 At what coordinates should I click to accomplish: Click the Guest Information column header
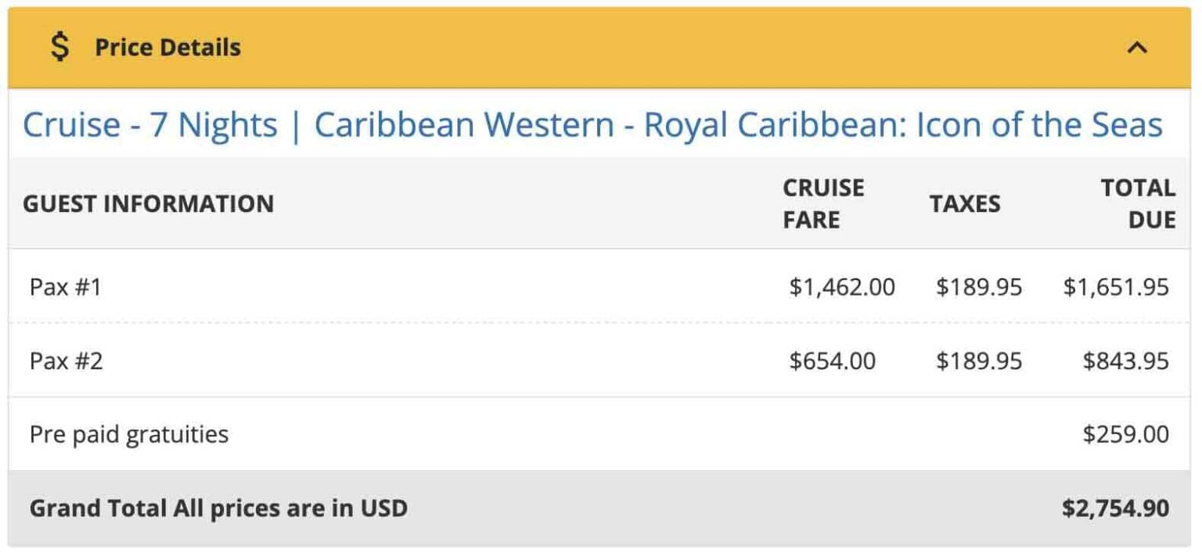149,204
